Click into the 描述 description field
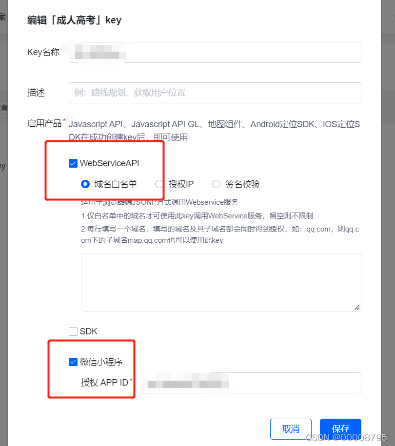 tap(215, 93)
